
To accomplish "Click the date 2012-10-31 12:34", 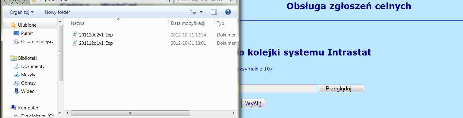I will tap(188, 35).
